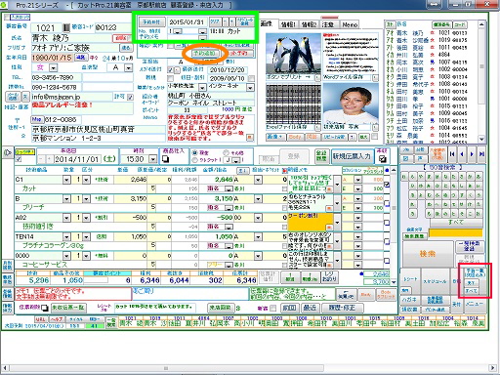Switch to the 注意 tab
The width and height of the screenshot is (500, 375).
click(x=328, y=24)
